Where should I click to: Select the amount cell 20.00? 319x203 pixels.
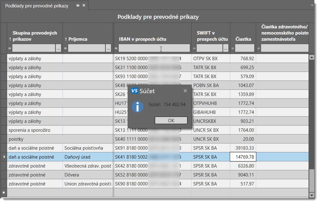(243, 139)
